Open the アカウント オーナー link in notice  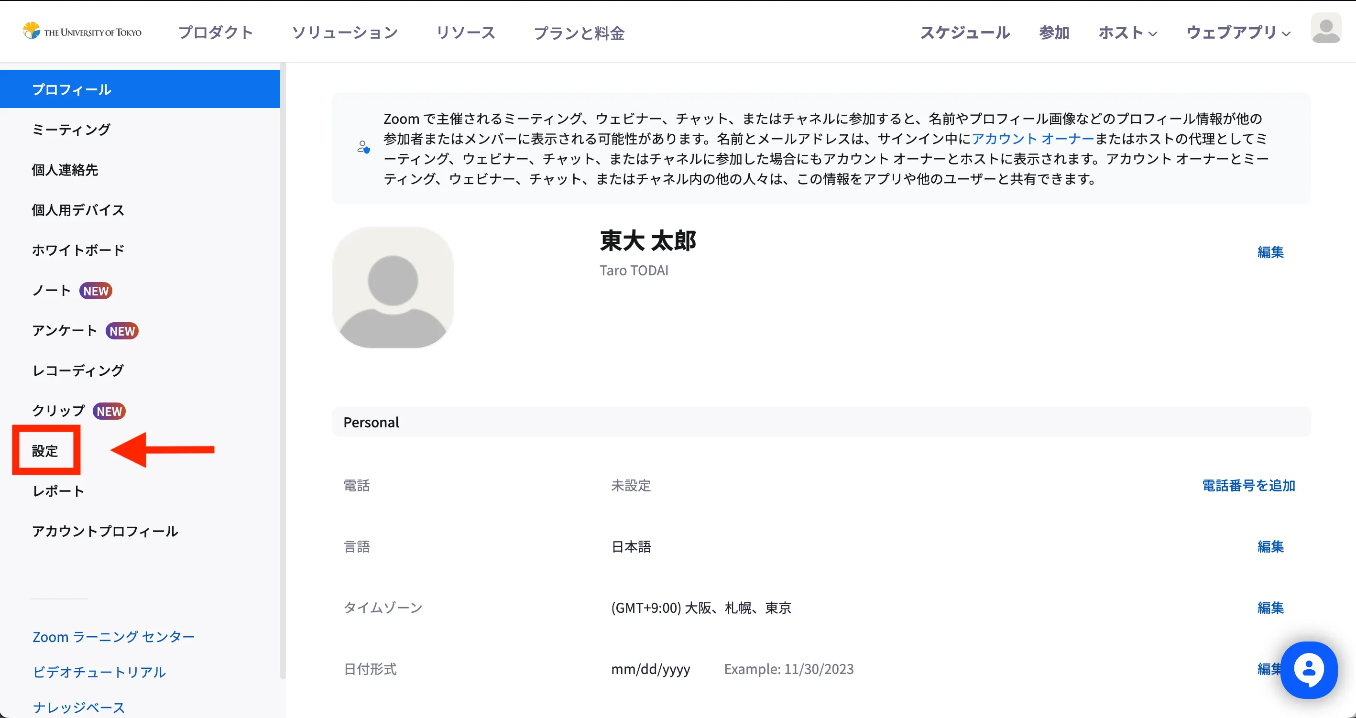click(1032, 139)
